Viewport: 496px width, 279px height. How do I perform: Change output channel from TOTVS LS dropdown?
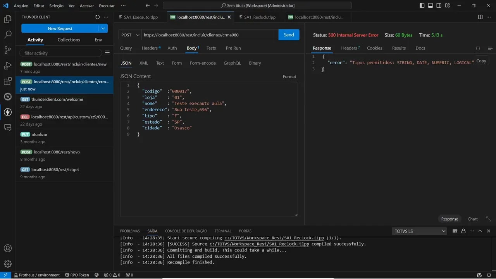(x=420, y=231)
